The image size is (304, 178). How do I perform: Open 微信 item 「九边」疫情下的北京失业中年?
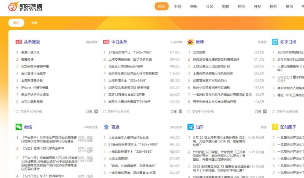tap(43, 148)
